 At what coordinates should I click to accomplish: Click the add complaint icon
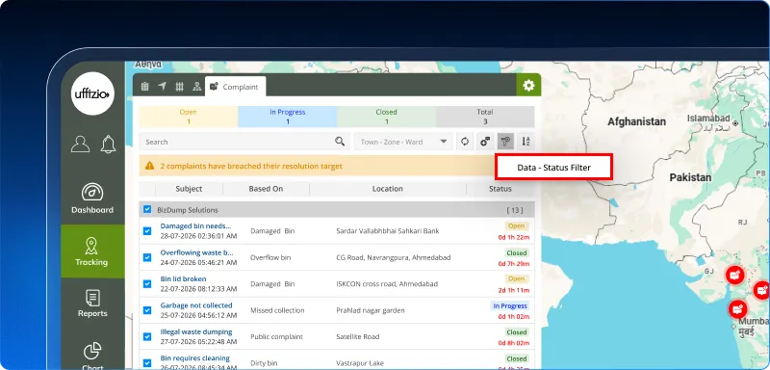click(485, 142)
